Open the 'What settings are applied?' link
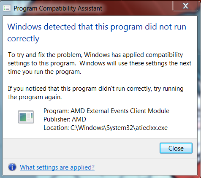The image size is (201, 178). (x=57, y=167)
